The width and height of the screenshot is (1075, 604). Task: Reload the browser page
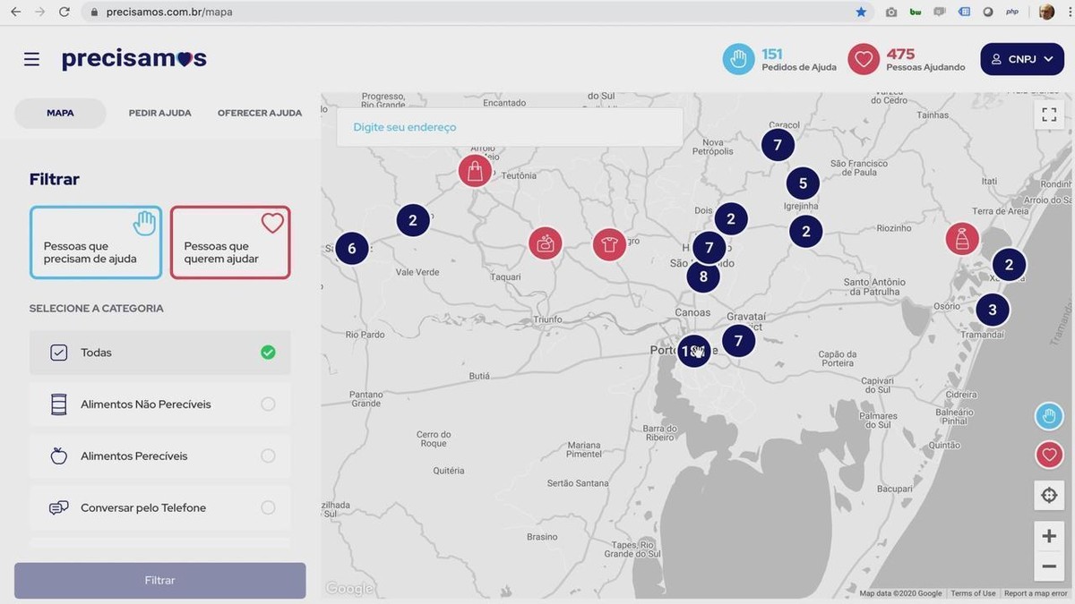[x=64, y=12]
